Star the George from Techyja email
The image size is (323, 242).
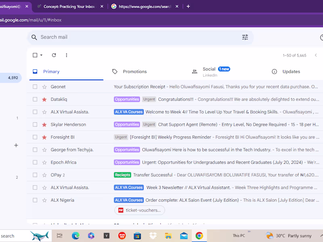(44, 150)
